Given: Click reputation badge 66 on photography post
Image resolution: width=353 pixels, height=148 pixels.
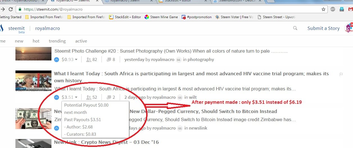Looking at the screenshot, I should coord(179,60).
